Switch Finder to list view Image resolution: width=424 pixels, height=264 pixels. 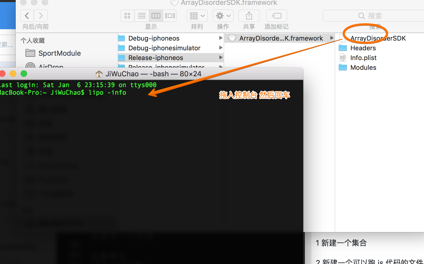pos(142,16)
